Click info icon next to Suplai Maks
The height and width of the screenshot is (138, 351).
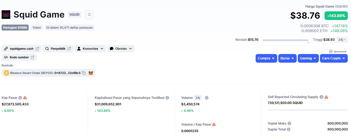coord(289,123)
